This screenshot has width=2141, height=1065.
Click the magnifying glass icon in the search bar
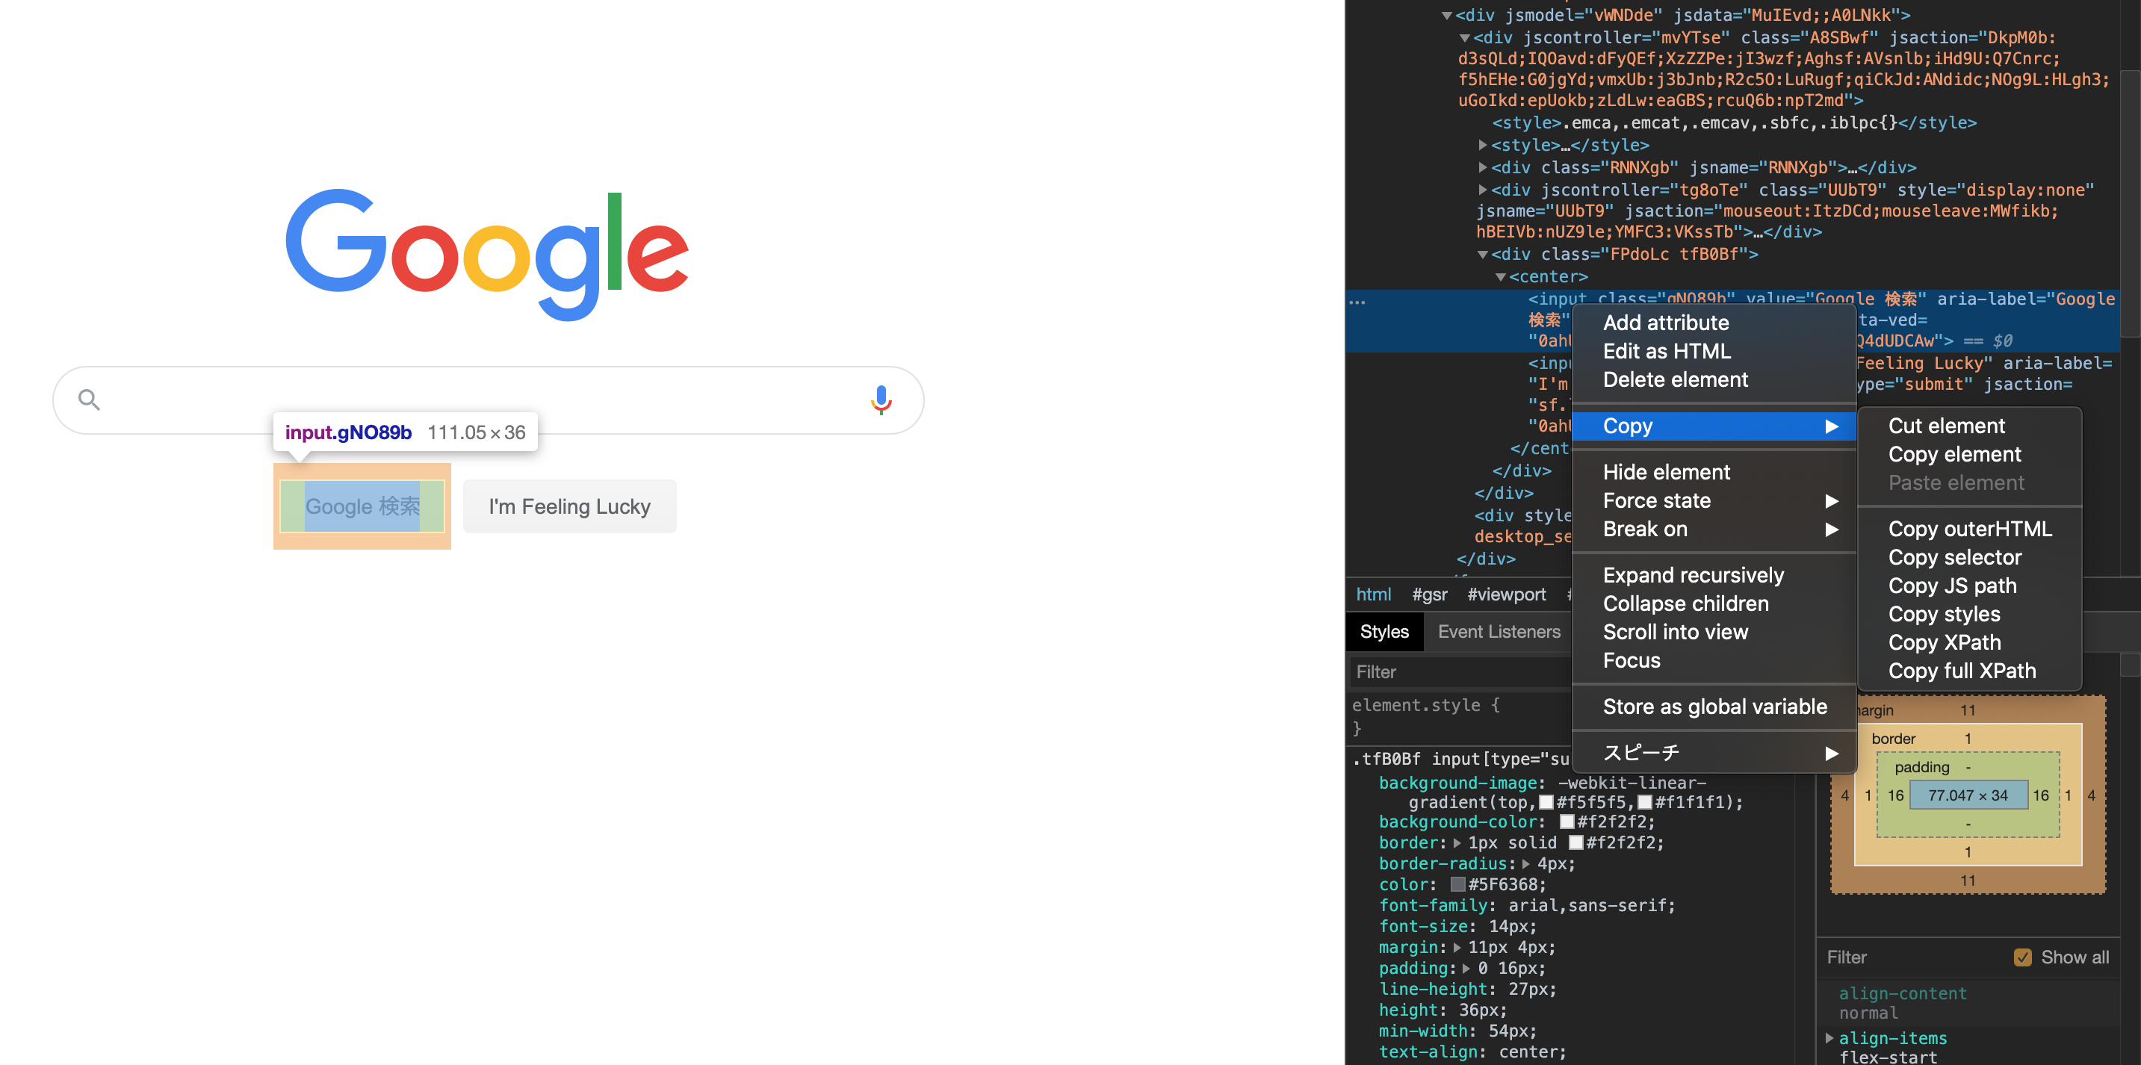(88, 400)
